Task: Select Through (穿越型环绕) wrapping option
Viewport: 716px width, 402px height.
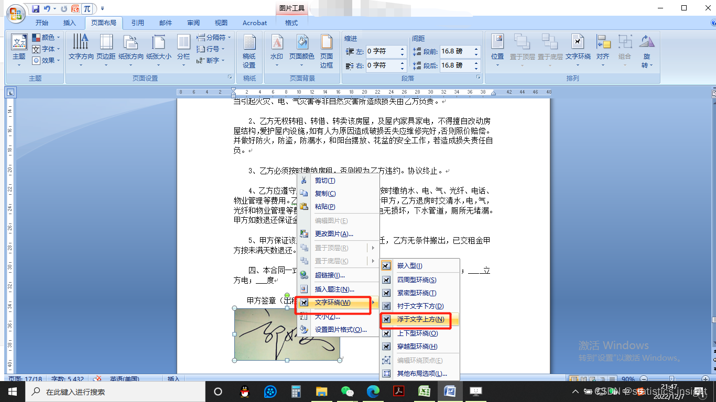Action: (419, 347)
